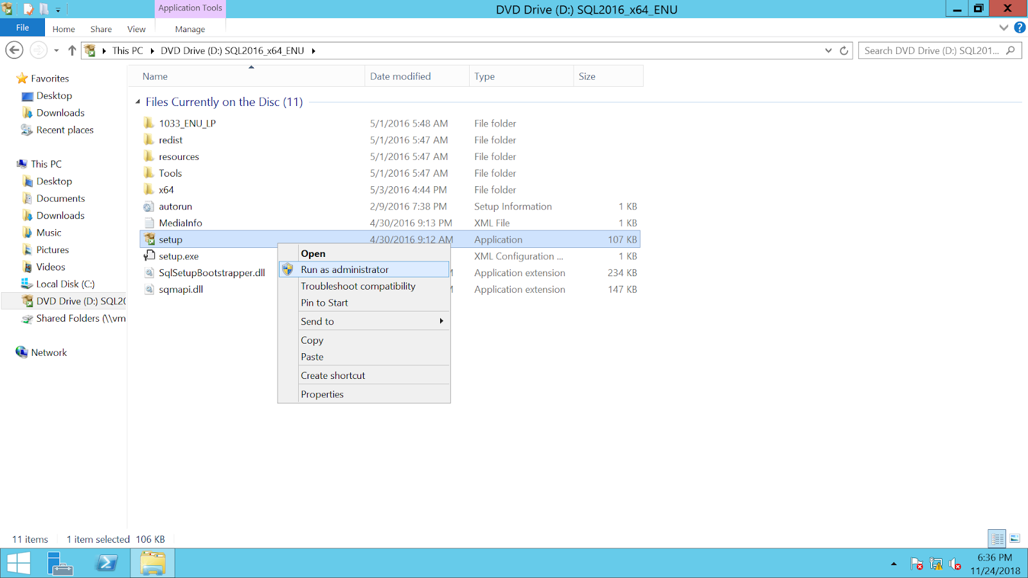Select the MediaInfo XML file icon
Image resolution: width=1028 pixels, height=578 pixels.
coord(150,223)
